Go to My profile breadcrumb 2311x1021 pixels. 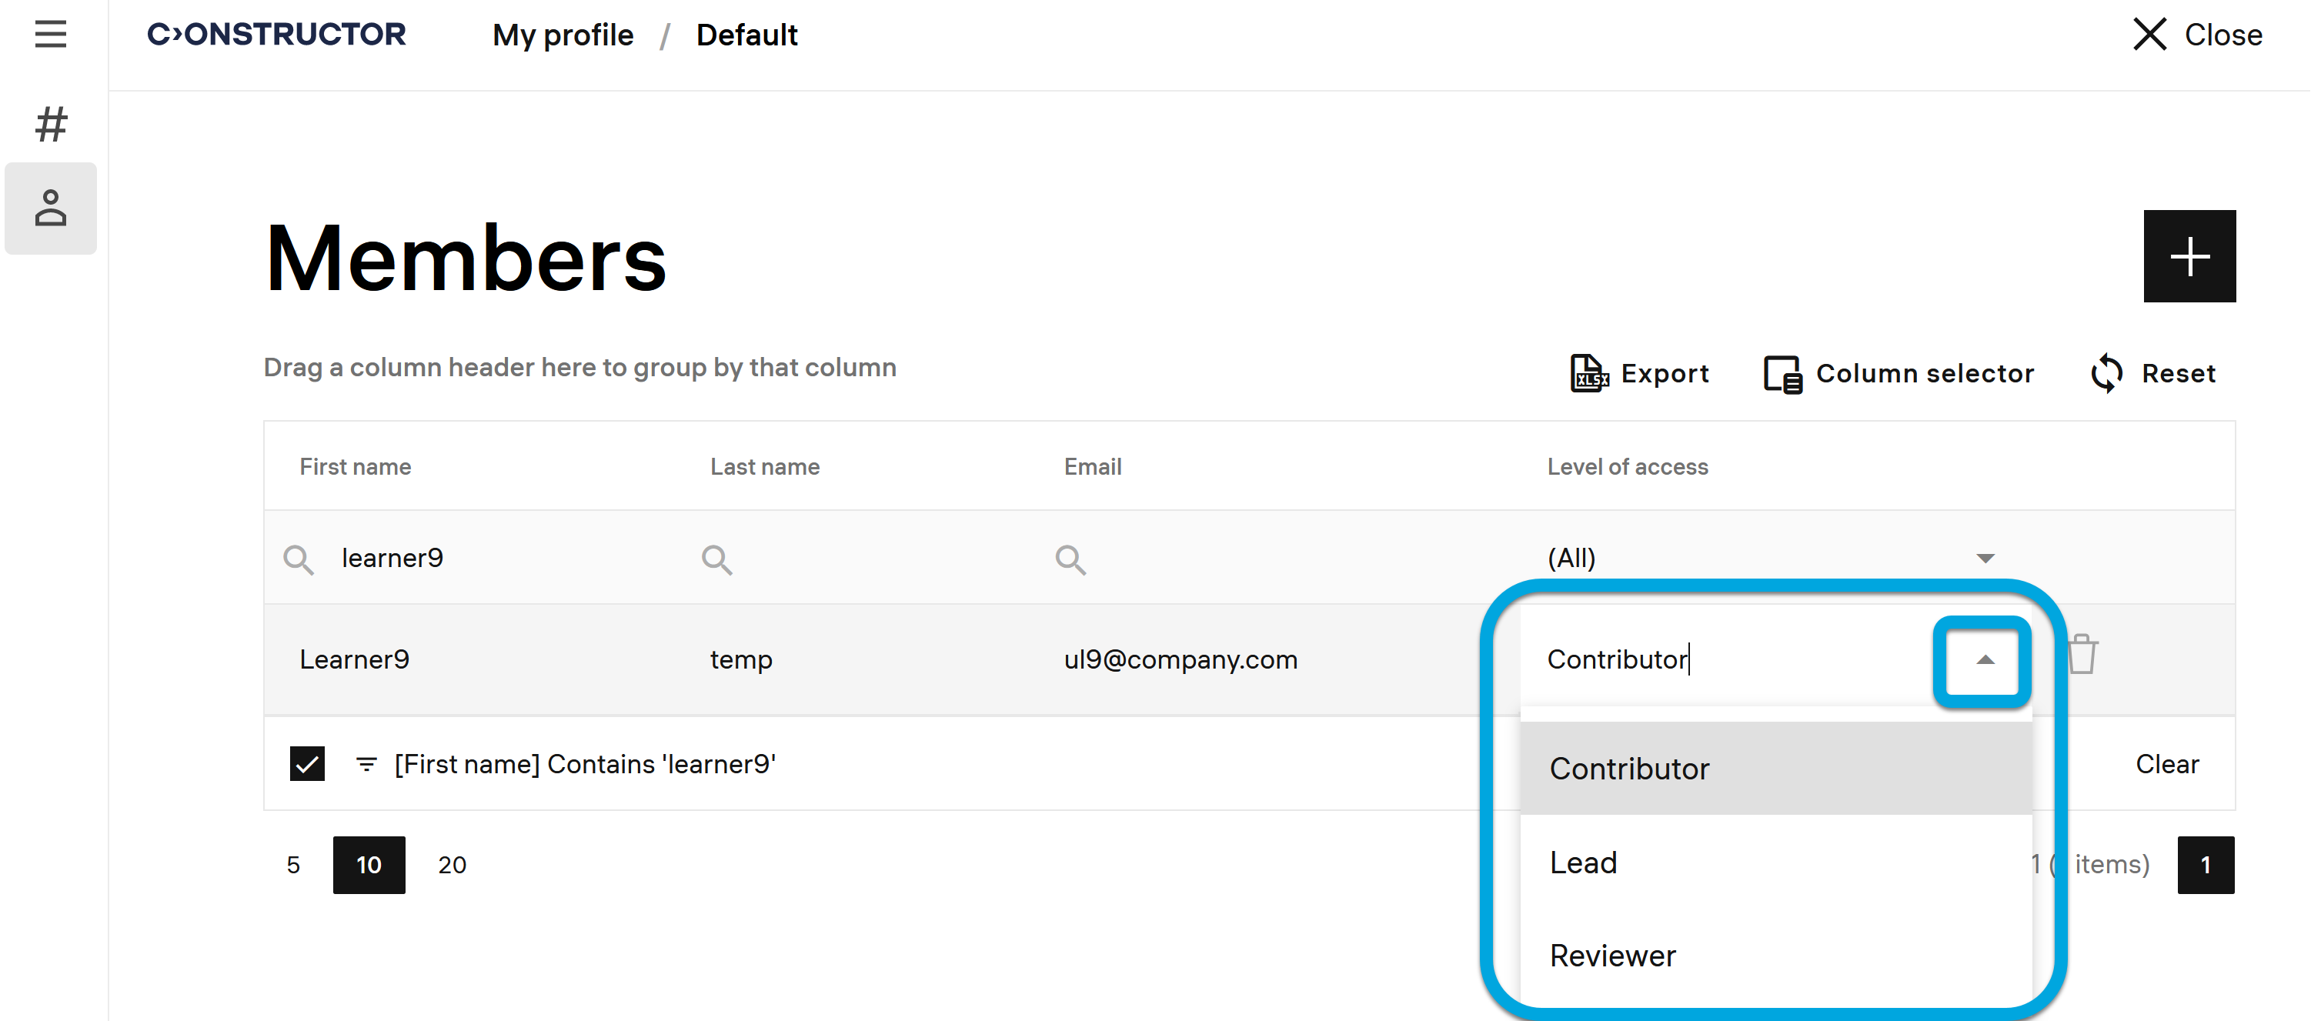(x=563, y=35)
